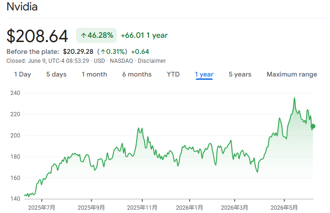
Task: Click the green current price dot on chart
Action: click(x=313, y=127)
